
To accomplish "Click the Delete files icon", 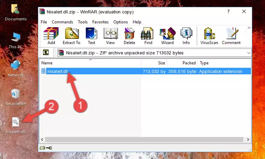I will 130,36.
